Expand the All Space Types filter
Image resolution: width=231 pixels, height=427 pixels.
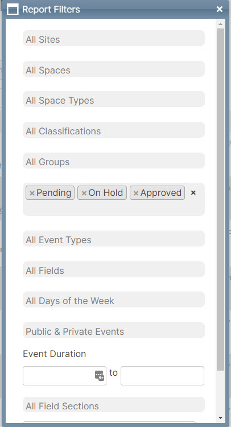(x=114, y=99)
